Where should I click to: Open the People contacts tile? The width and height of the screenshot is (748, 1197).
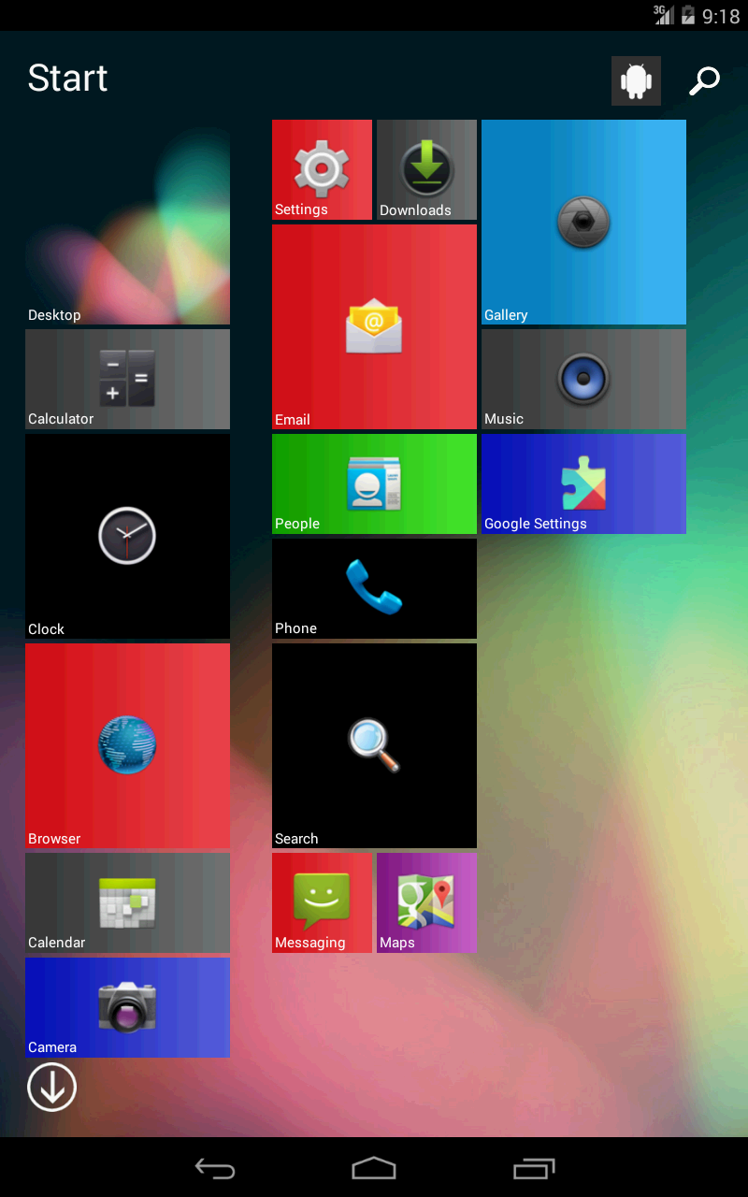click(374, 484)
